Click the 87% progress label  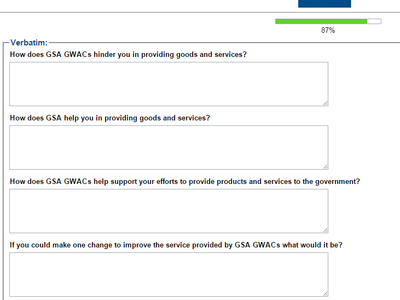[x=328, y=31]
